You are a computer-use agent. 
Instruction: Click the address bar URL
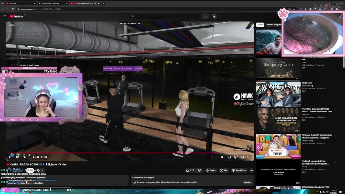[41, 9]
